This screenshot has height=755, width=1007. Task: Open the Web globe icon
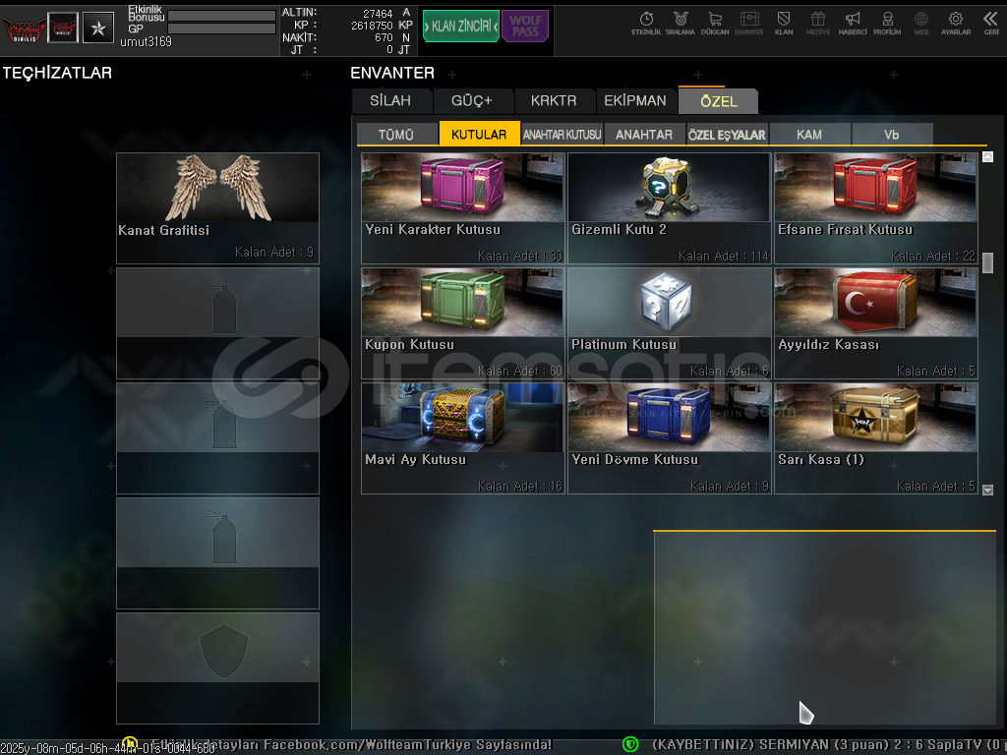click(x=920, y=24)
